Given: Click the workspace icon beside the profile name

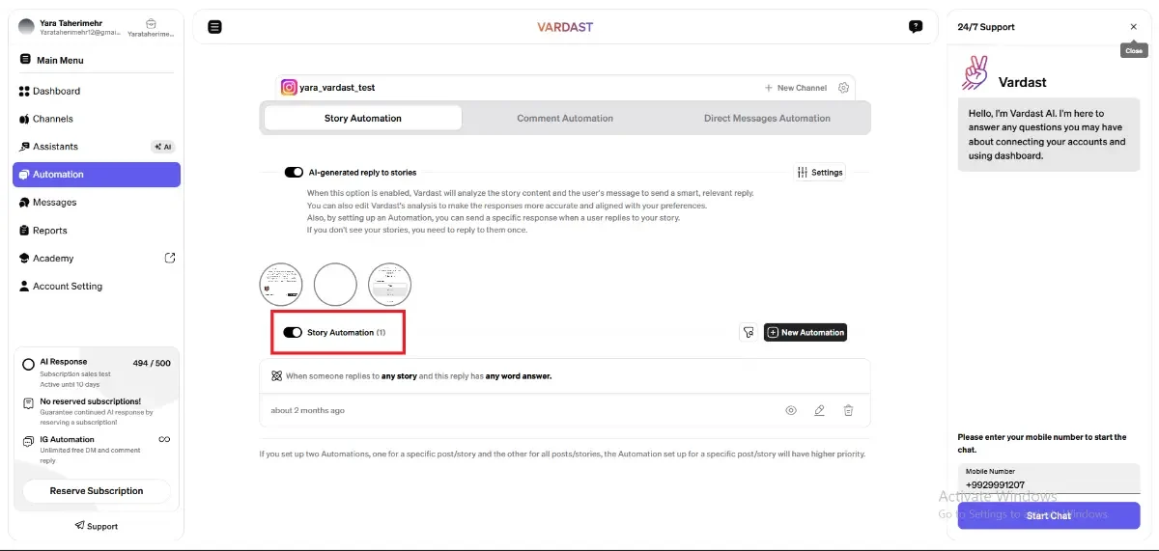Looking at the screenshot, I should [151, 23].
